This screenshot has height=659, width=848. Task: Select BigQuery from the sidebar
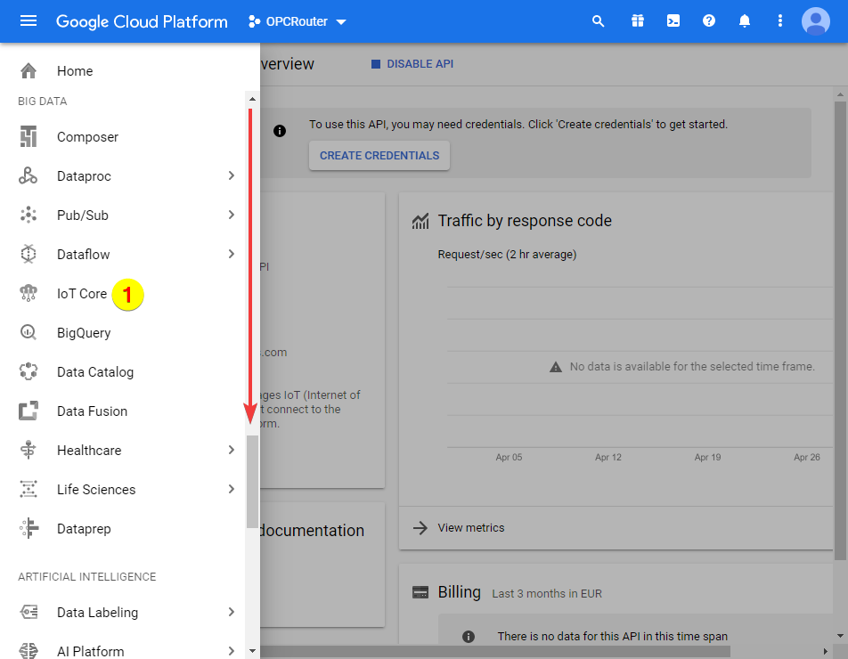click(x=85, y=332)
